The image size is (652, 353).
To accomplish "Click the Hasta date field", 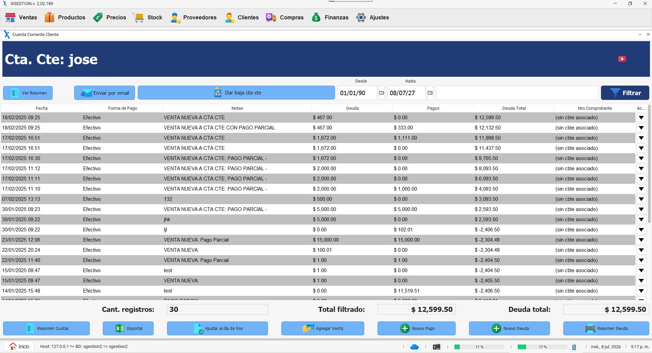I will [x=406, y=93].
